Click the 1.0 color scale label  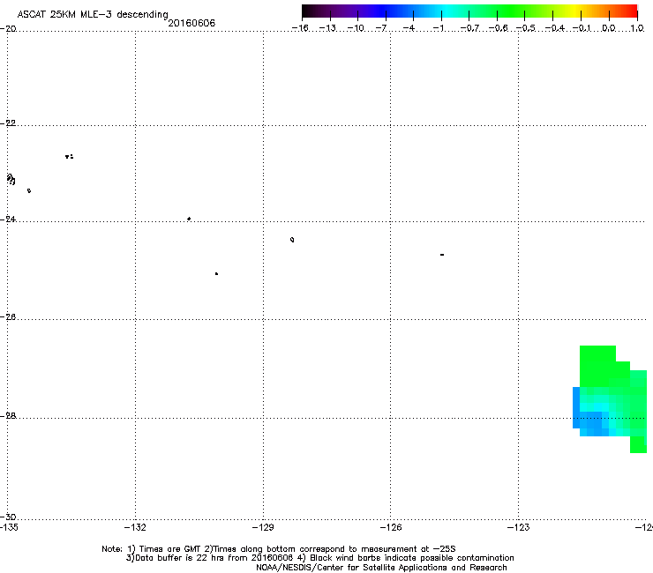pyautogui.click(x=637, y=28)
